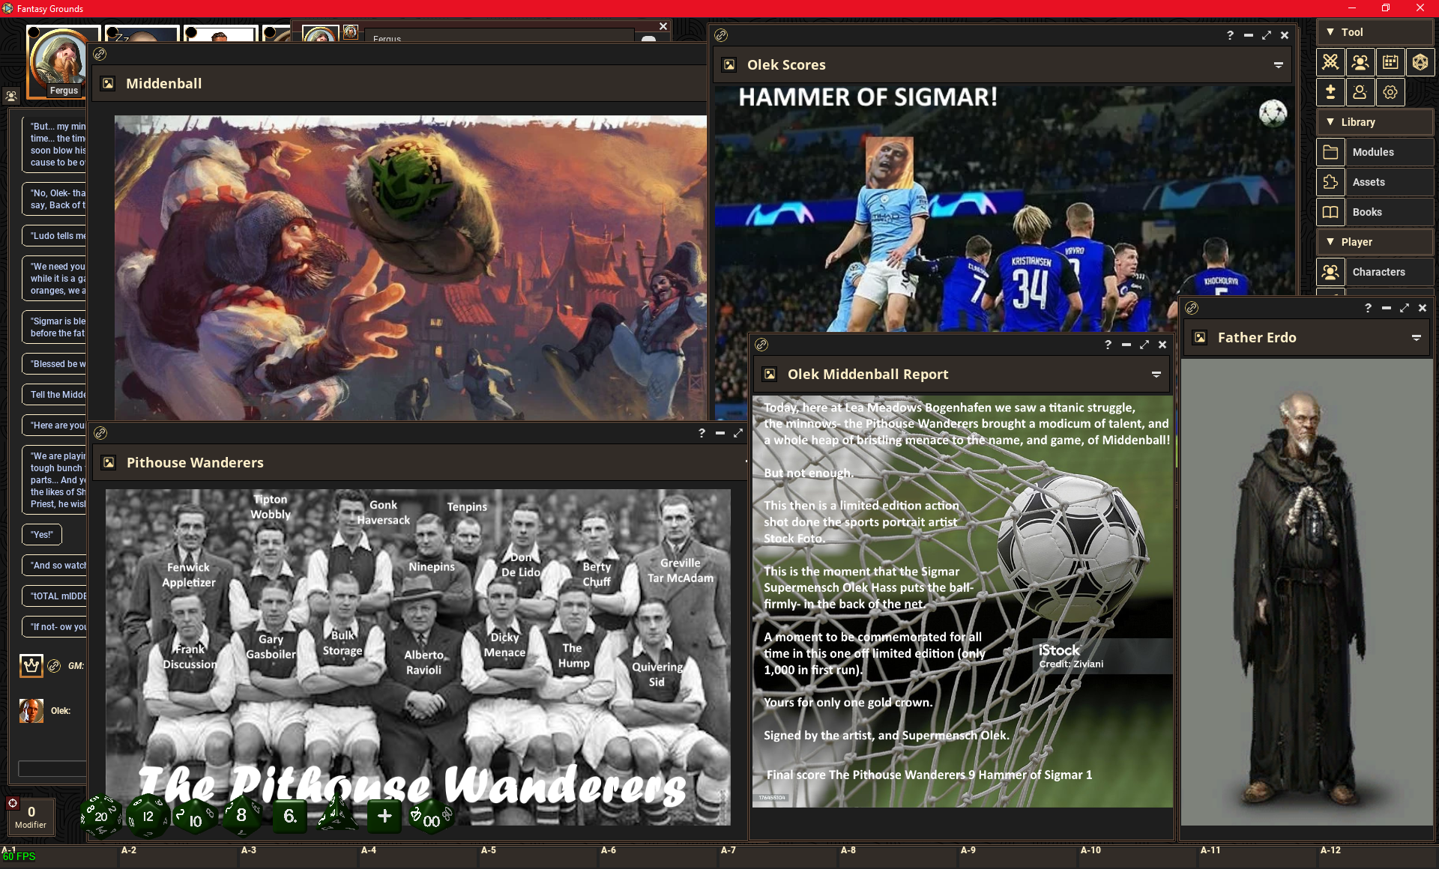Viewport: 1439px width, 869px height.
Task: Click chat message starting "Tell the Midde"
Action: click(55, 395)
